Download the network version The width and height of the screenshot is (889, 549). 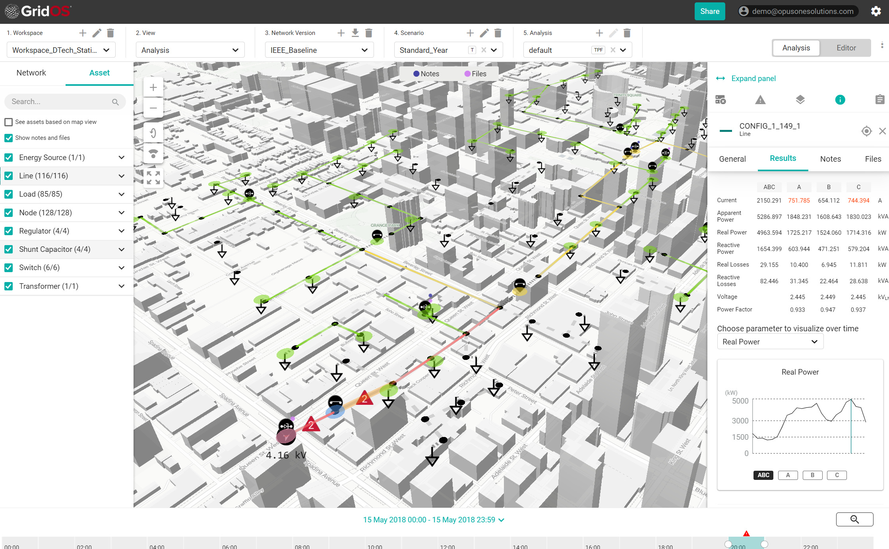(x=355, y=33)
